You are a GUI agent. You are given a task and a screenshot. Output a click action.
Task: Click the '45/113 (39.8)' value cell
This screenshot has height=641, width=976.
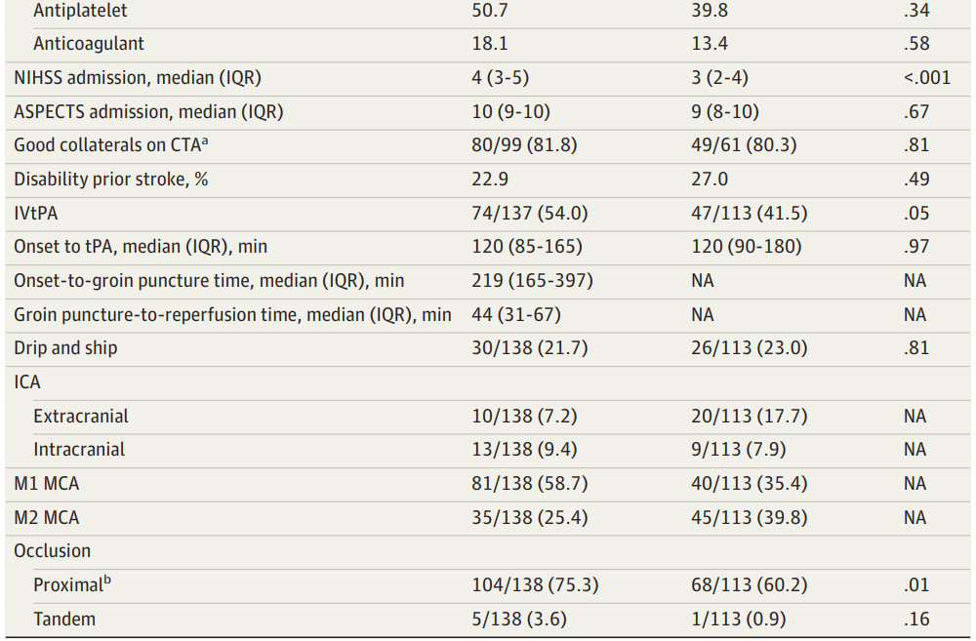pyautogui.click(x=750, y=517)
